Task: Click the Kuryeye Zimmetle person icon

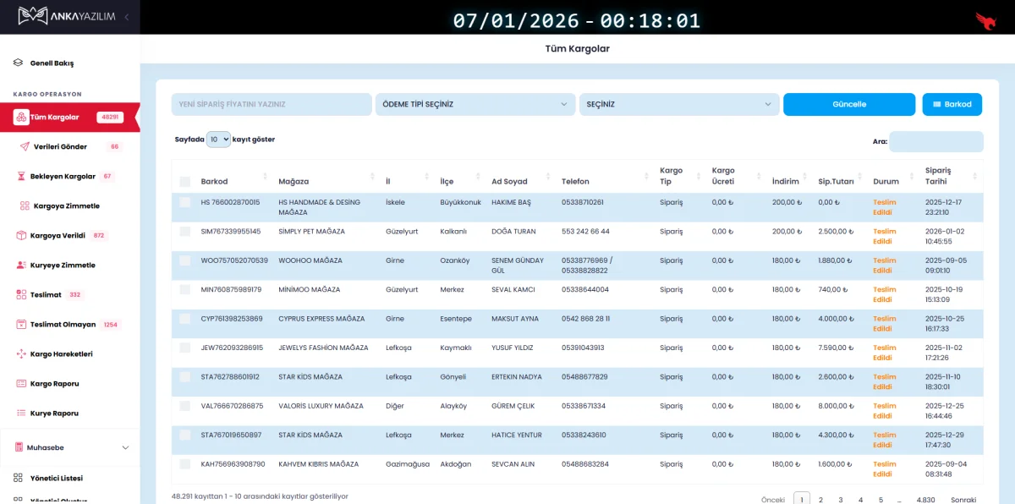Action: [21, 266]
